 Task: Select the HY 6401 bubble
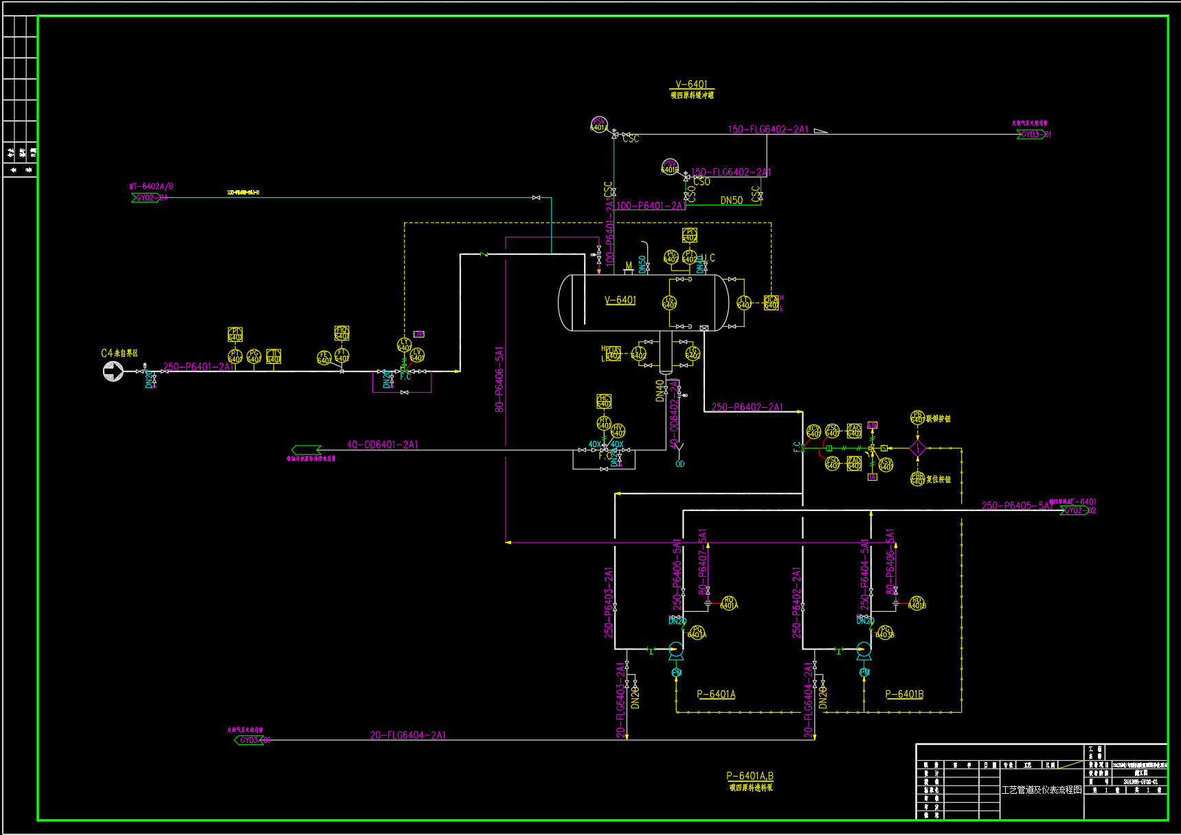click(604, 423)
